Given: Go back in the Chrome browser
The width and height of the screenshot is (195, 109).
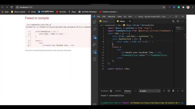Looking at the screenshot, I should point(2,7).
